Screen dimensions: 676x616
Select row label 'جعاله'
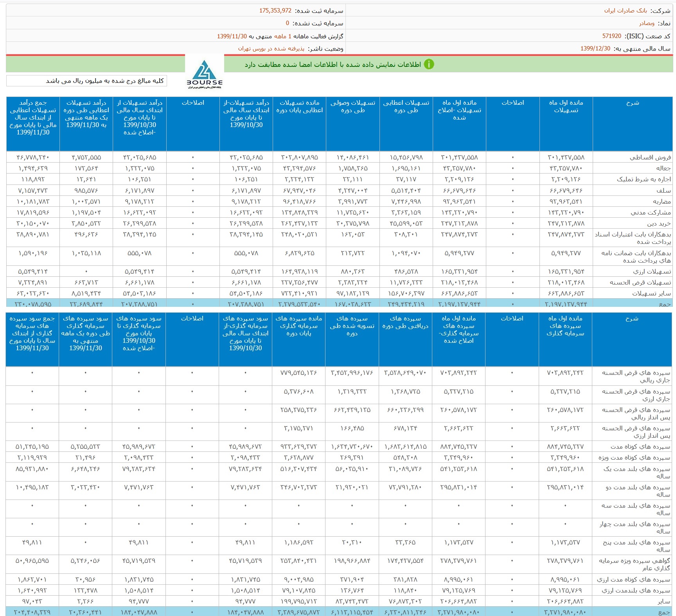click(x=663, y=168)
